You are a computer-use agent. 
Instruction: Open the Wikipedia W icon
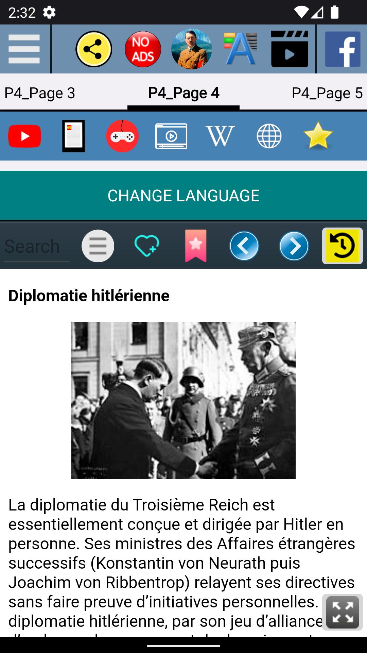(220, 136)
